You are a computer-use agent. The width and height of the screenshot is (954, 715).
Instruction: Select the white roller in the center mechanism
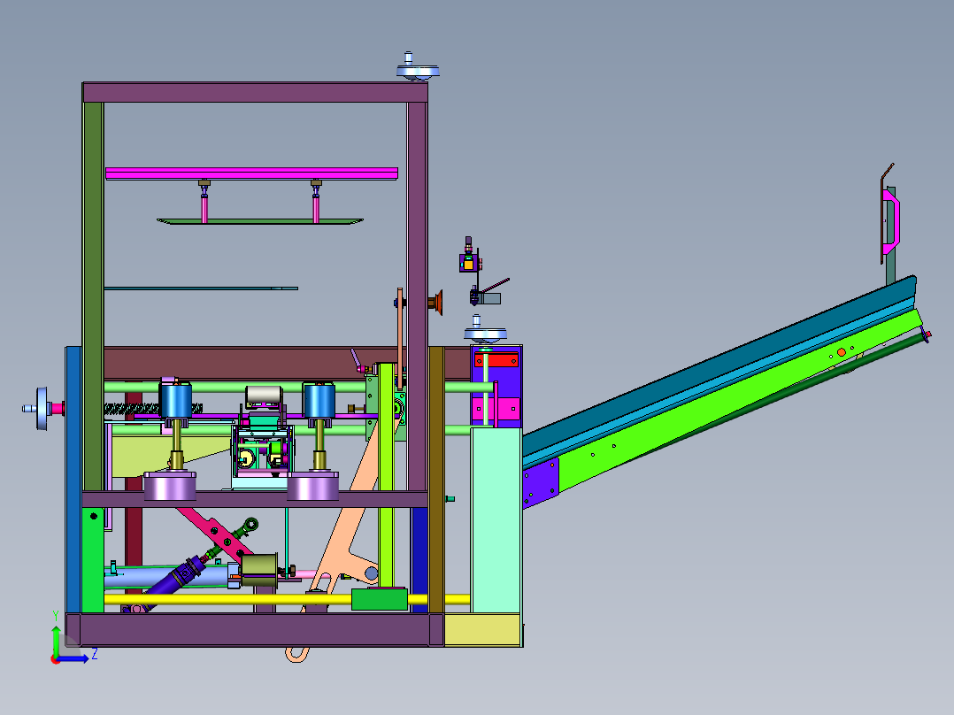pos(264,395)
